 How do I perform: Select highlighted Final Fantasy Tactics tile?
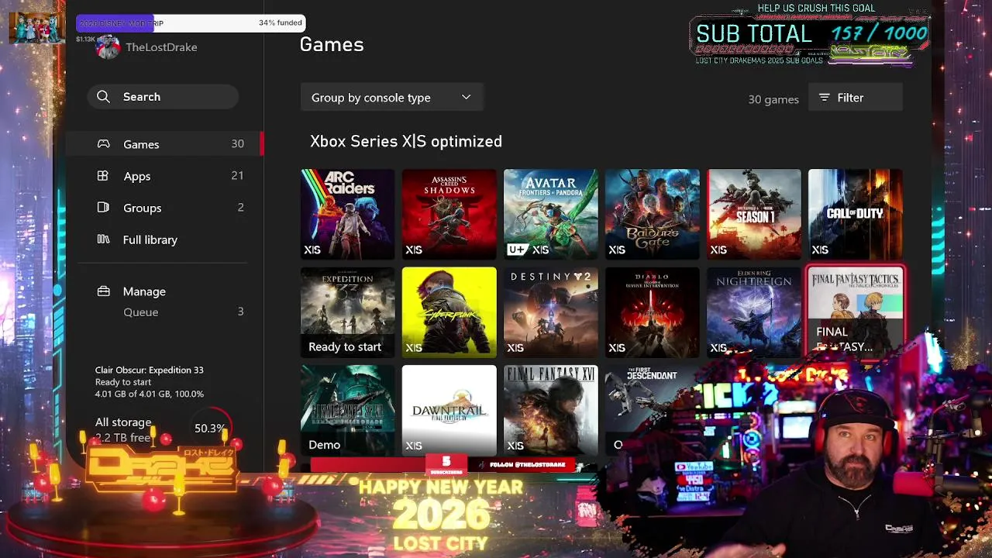tap(855, 312)
